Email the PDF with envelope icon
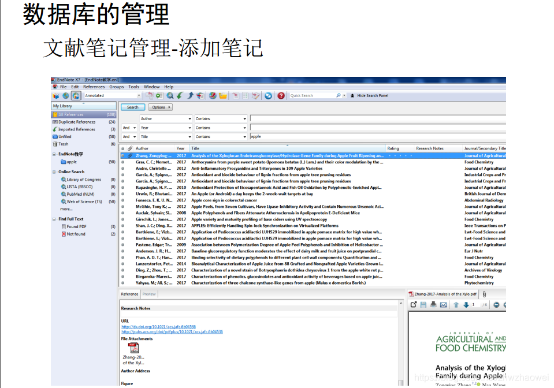554x388 pixels. pyautogui.click(x=444, y=305)
